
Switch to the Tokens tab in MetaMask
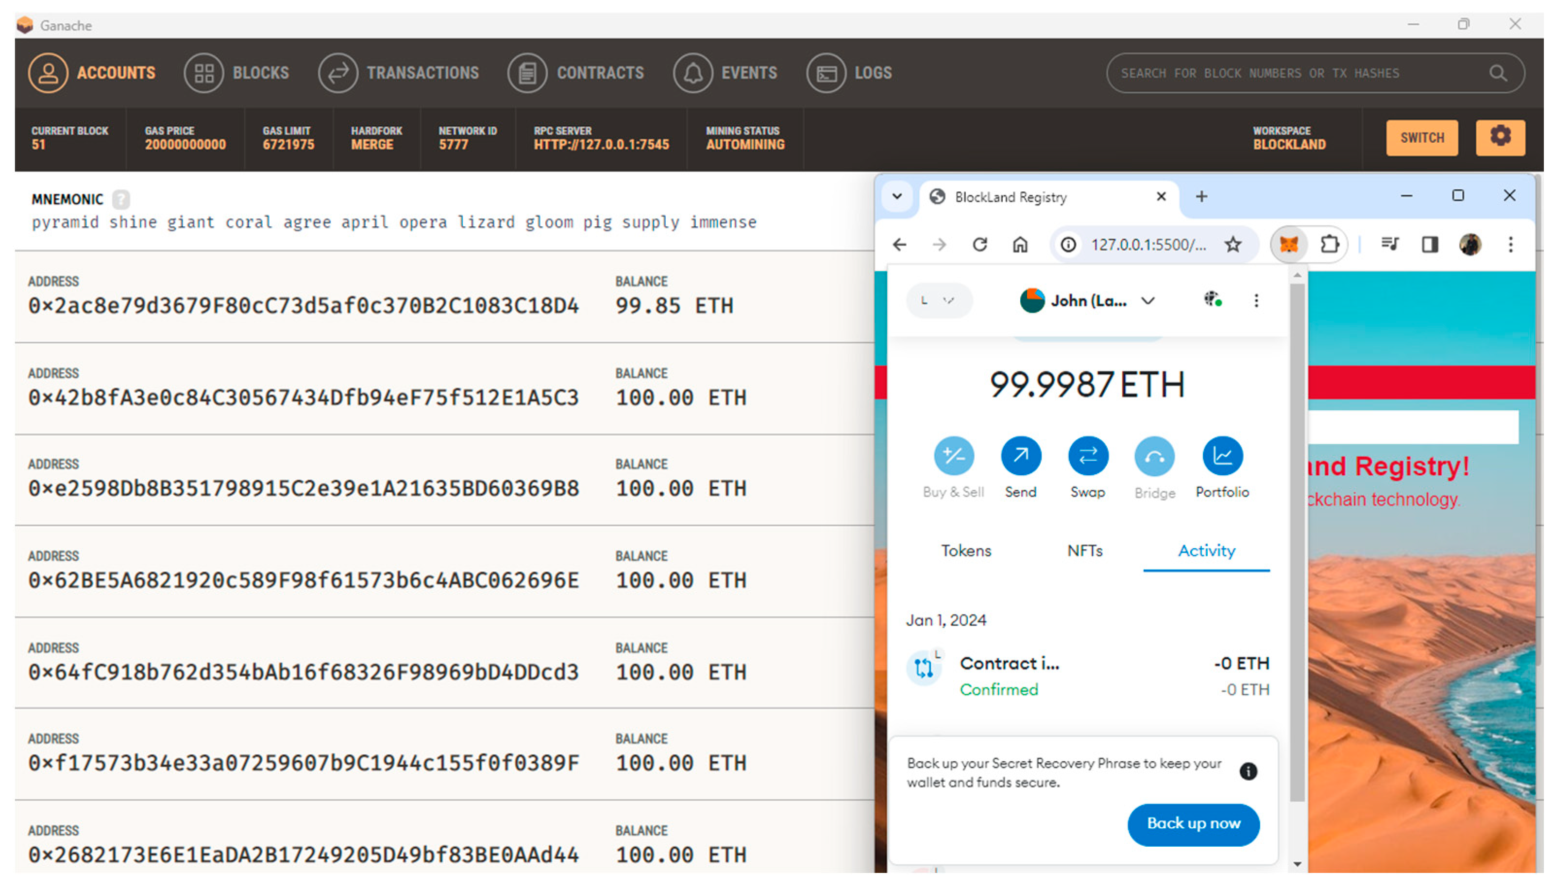tap(965, 551)
